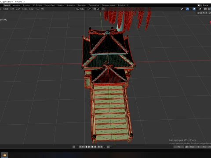Open the snapping options dropdown

(x=99, y=9)
